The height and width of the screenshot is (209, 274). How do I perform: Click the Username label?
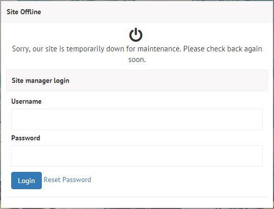(x=26, y=101)
